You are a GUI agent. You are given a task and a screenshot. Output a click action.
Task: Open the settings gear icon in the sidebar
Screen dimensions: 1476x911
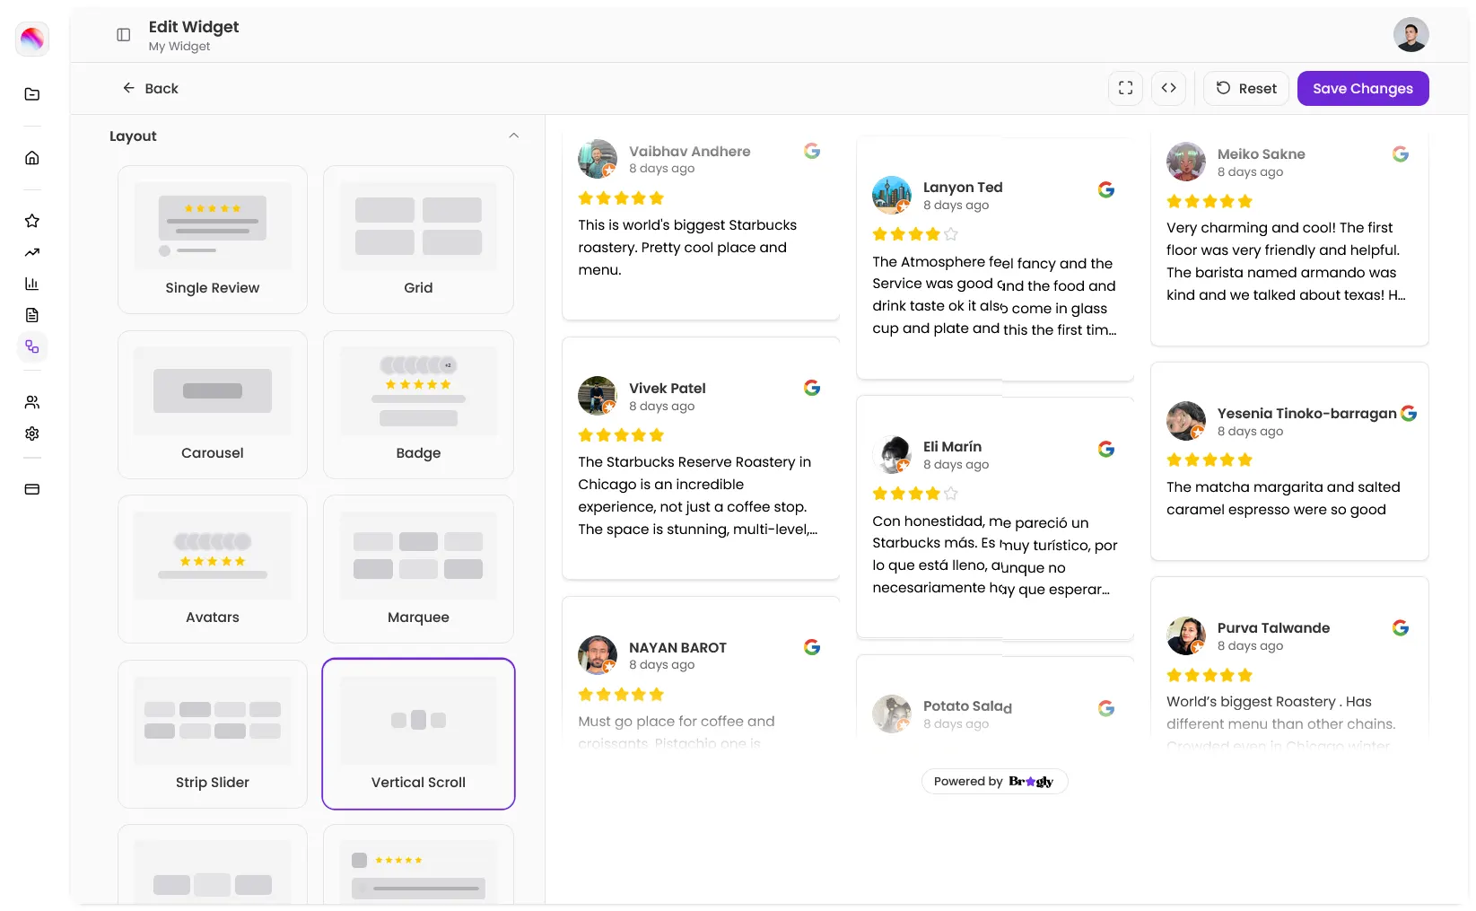(32, 434)
